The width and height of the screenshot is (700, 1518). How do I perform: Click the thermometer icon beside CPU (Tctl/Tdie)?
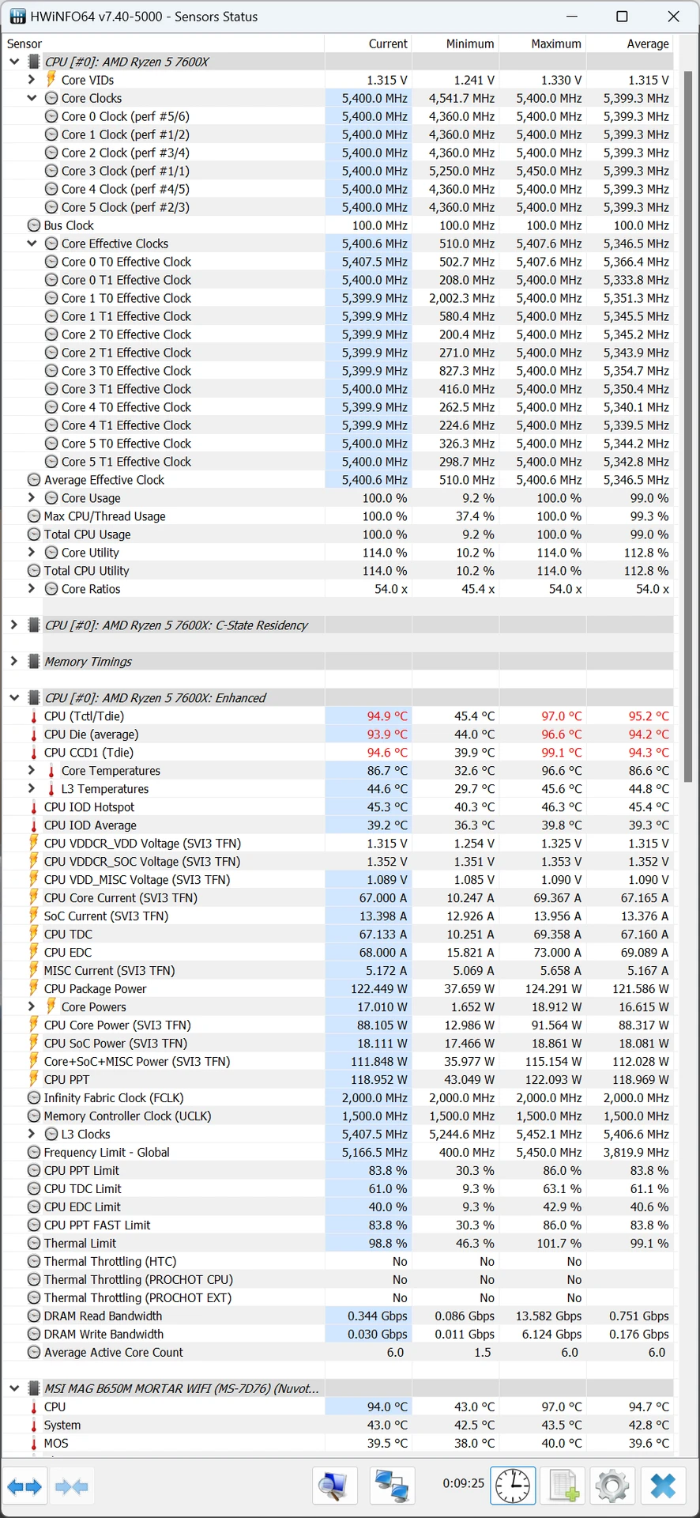point(34,716)
